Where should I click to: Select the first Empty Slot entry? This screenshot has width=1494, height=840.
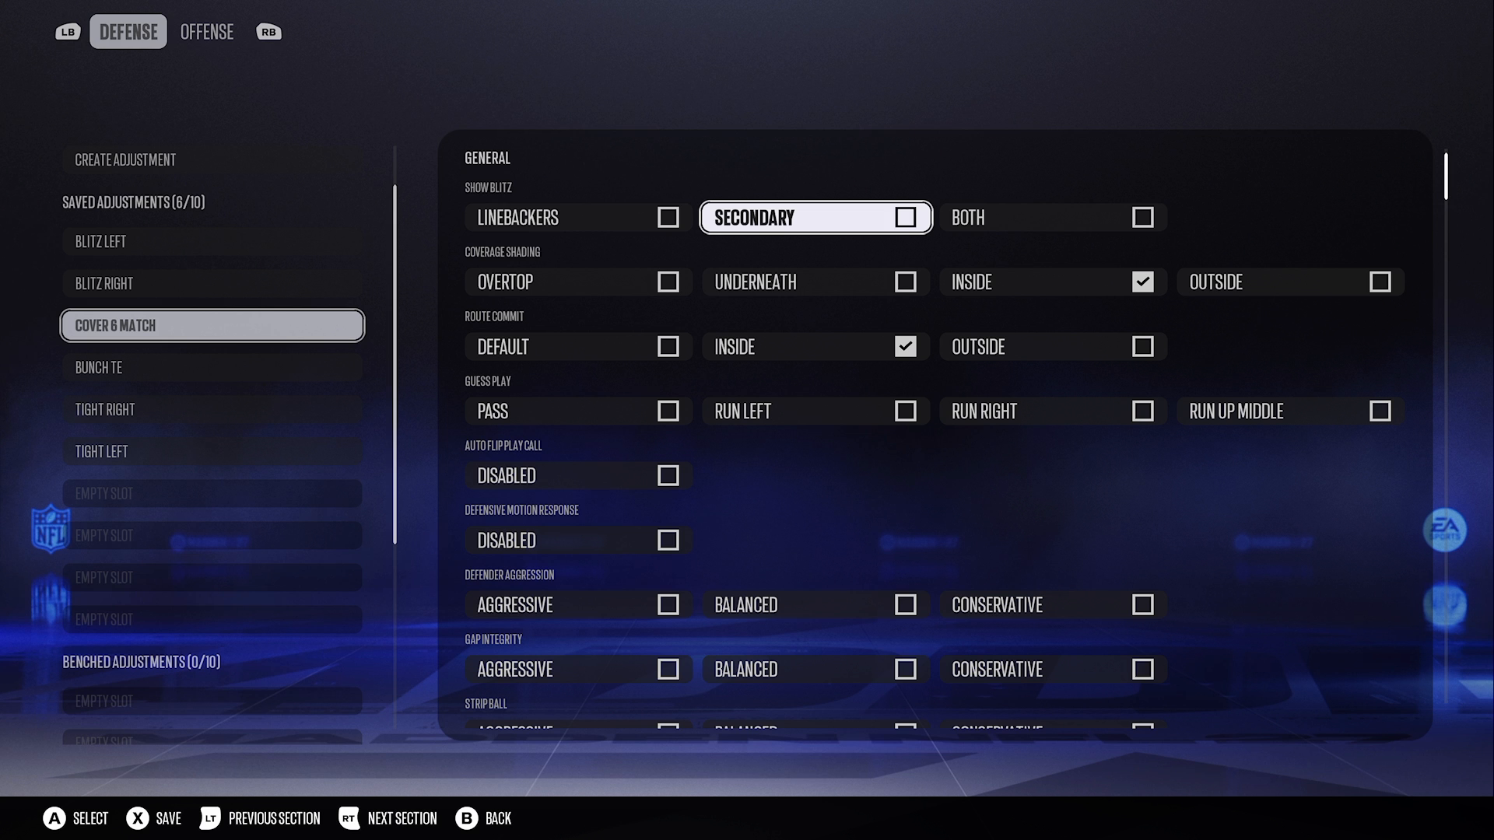(x=212, y=493)
